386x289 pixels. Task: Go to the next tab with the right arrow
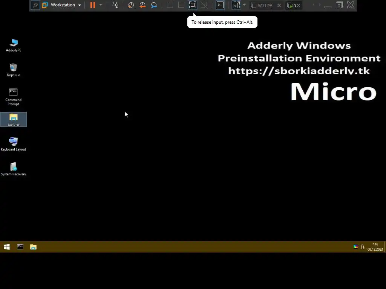coord(320,5)
